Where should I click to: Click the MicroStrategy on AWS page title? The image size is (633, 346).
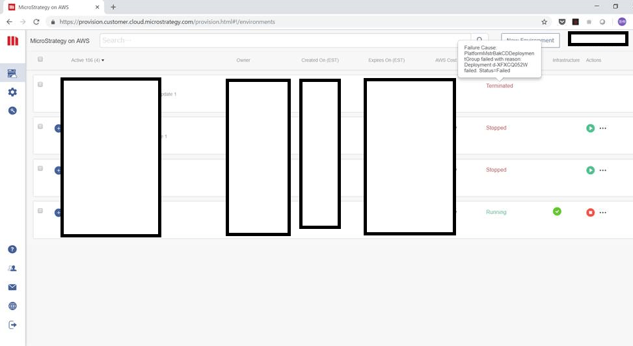[60, 41]
